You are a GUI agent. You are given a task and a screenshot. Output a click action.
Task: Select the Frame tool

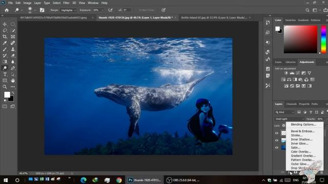(x=13, y=37)
